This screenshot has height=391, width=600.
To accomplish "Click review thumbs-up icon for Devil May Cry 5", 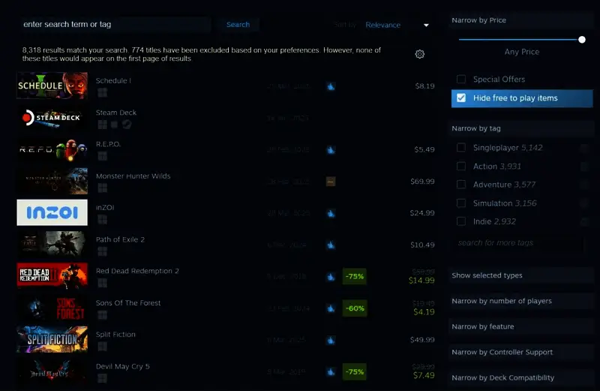I will (331, 371).
